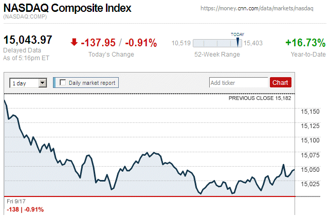The width and height of the screenshot is (329, 216).
Task: Focus the Add ticker input field
Action: pos(238,82)
